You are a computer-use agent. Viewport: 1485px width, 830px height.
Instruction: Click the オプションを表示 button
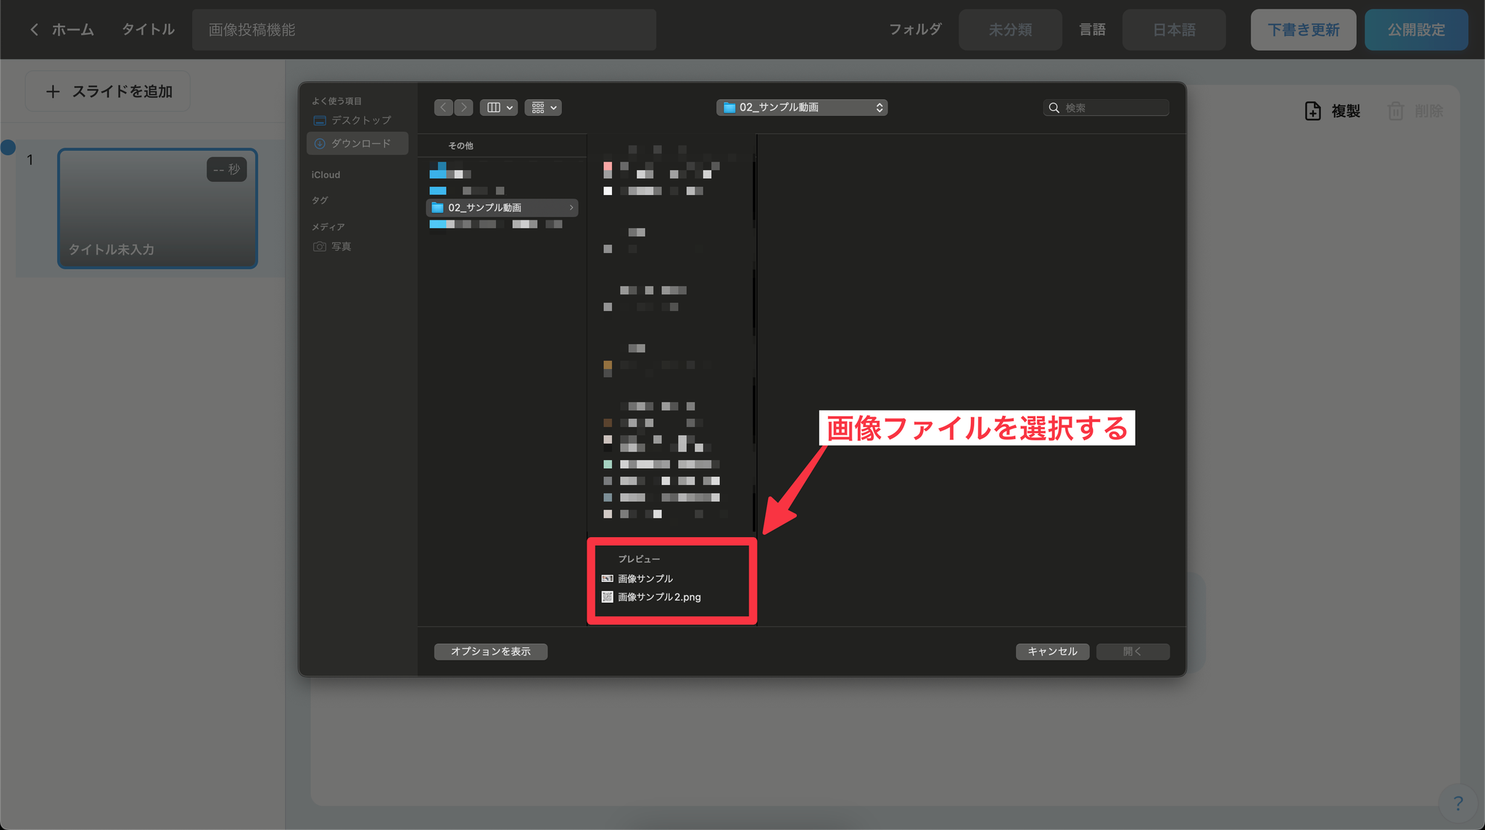click(491, 652)
